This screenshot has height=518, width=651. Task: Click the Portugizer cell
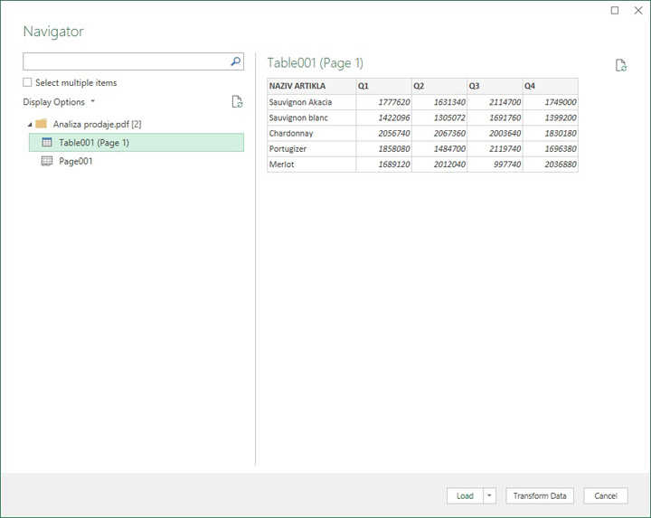(x=311, y=148)
